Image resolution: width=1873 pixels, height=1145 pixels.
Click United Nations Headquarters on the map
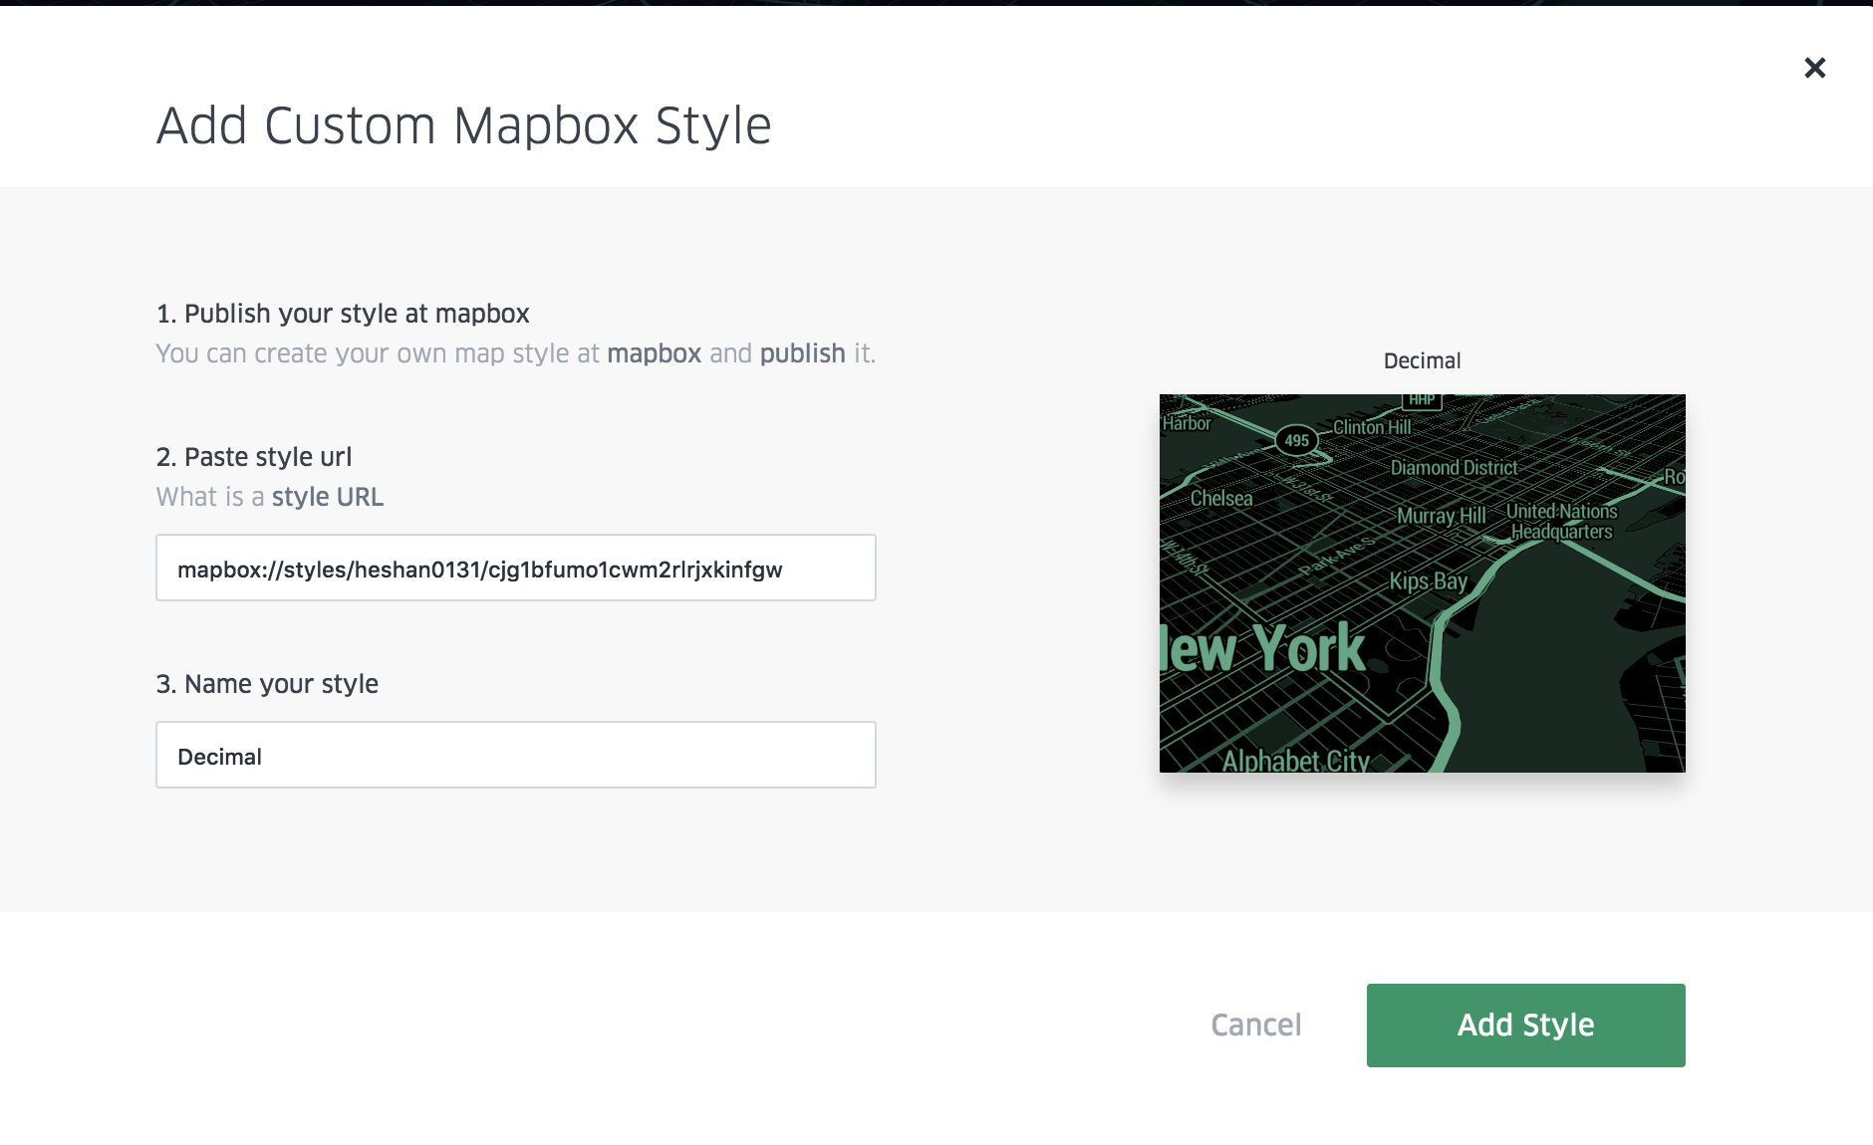click(x=1561, y=521)
